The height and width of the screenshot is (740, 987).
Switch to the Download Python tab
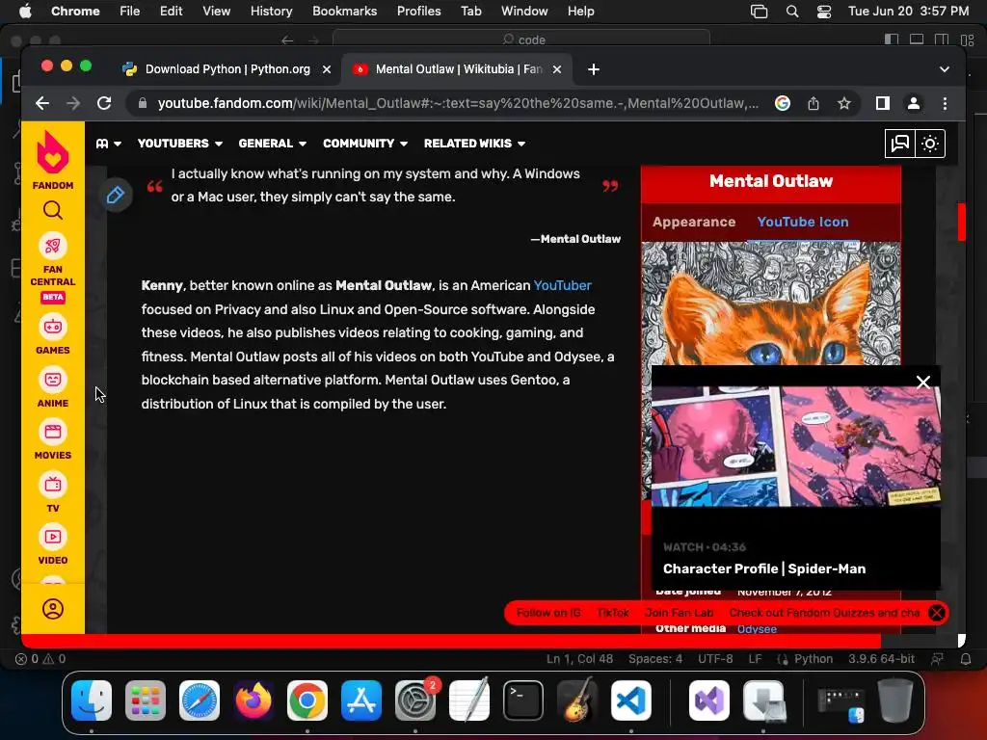226,69
